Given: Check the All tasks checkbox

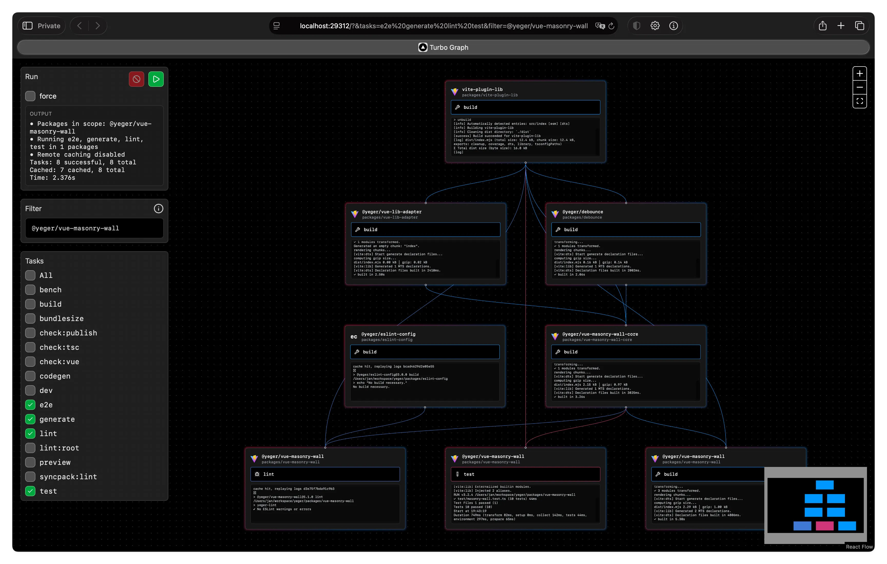Looking at the screenshot, I should coord(30,275).
